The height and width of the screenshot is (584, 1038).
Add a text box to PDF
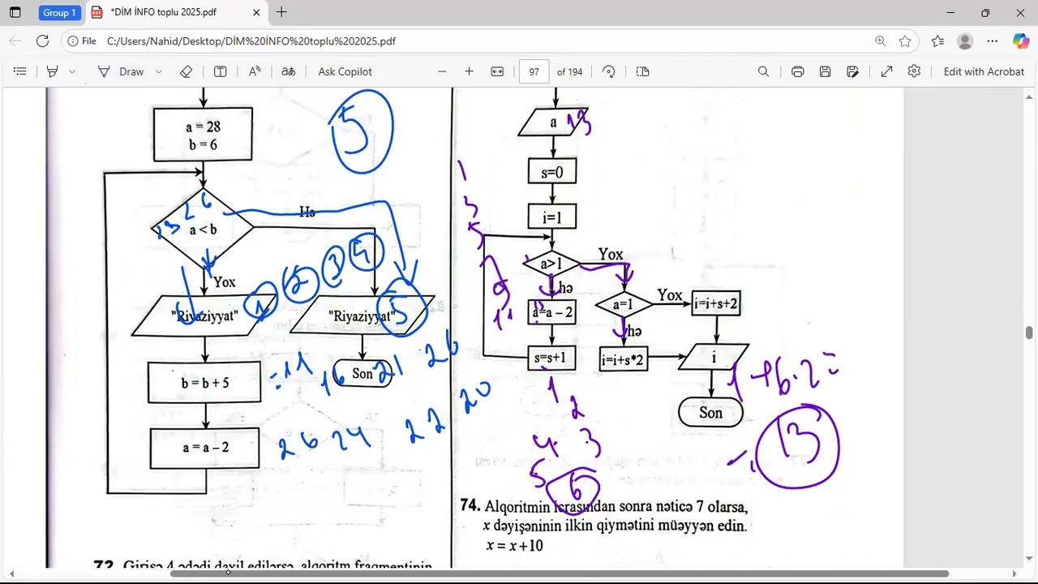click(220, 71)
